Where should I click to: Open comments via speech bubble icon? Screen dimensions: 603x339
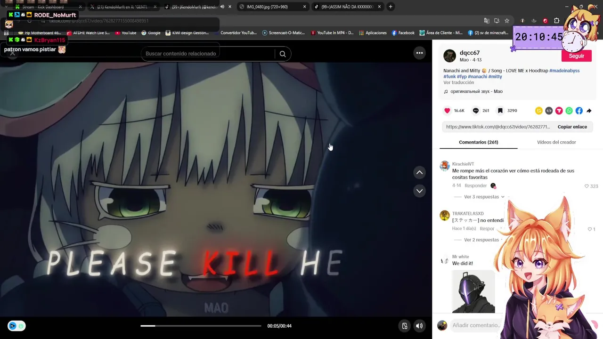pos(476,111)
